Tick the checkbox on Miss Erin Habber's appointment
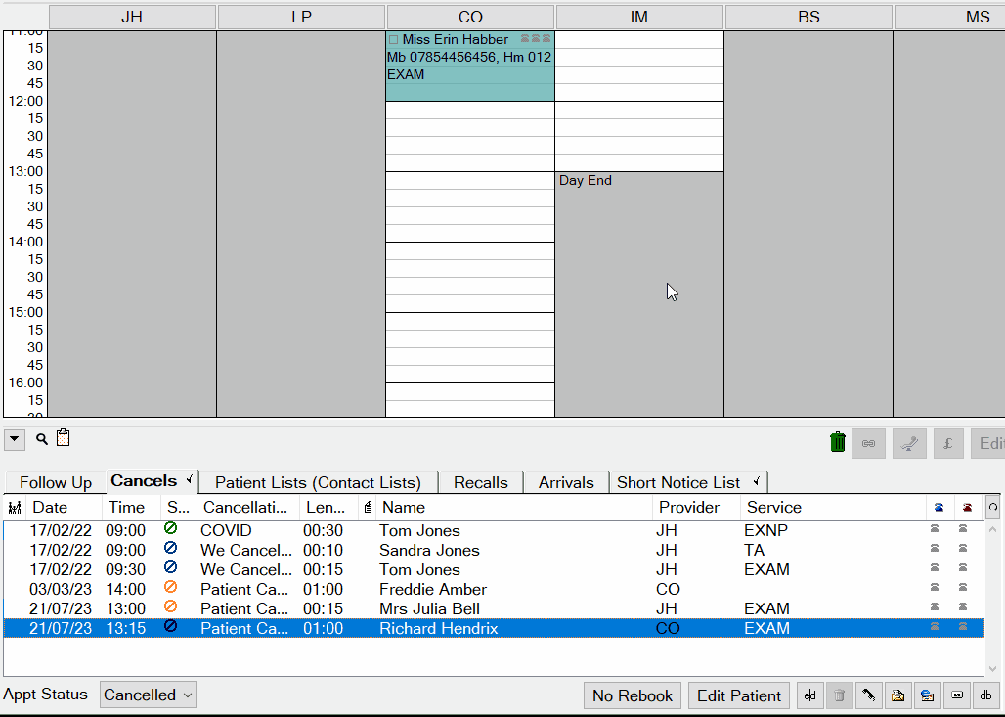The height and width of the screenshot is (717, 1005). pyautogui.click(x=394, y=39)
